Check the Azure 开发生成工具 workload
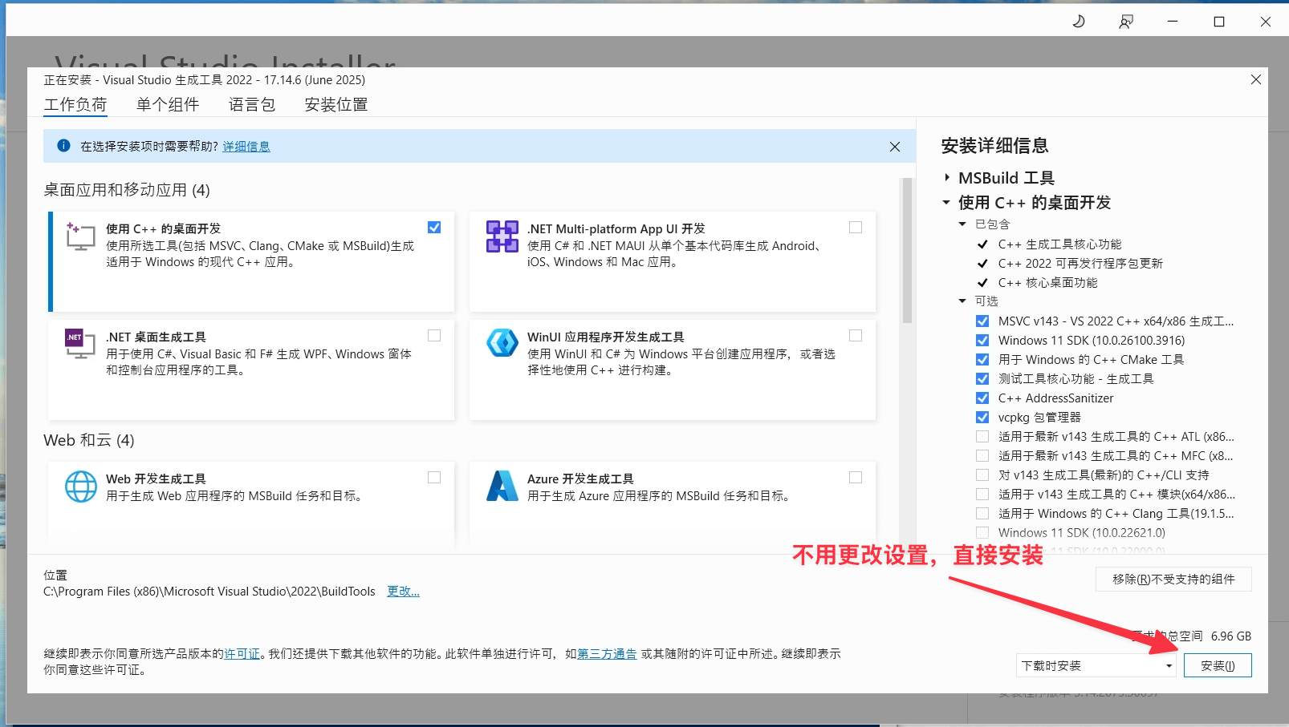 [856, 478]
